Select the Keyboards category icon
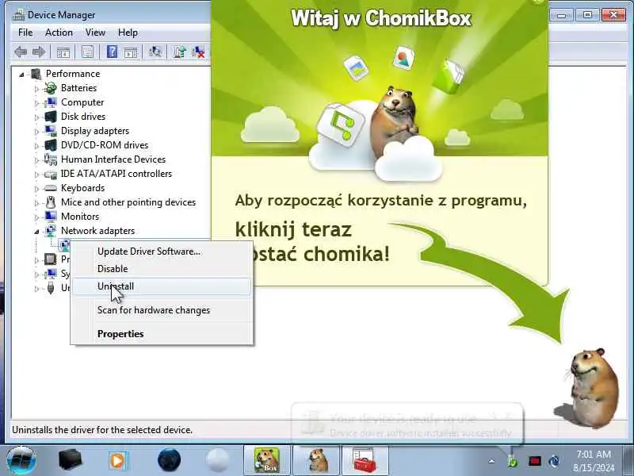 coord(51,188)
